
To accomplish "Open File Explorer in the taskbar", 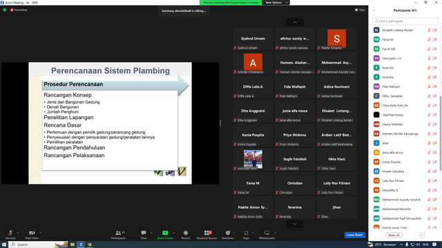I will (x=73, y=245).
